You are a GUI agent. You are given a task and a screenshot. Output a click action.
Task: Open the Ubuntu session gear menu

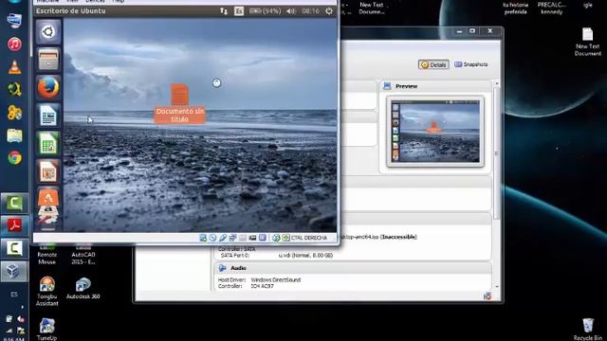tap(329, 11)
